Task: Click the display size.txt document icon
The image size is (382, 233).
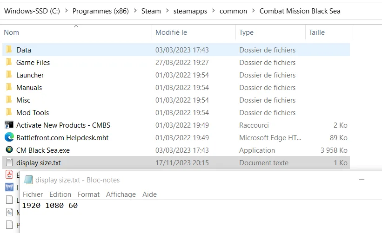Action: pos(9,162)
